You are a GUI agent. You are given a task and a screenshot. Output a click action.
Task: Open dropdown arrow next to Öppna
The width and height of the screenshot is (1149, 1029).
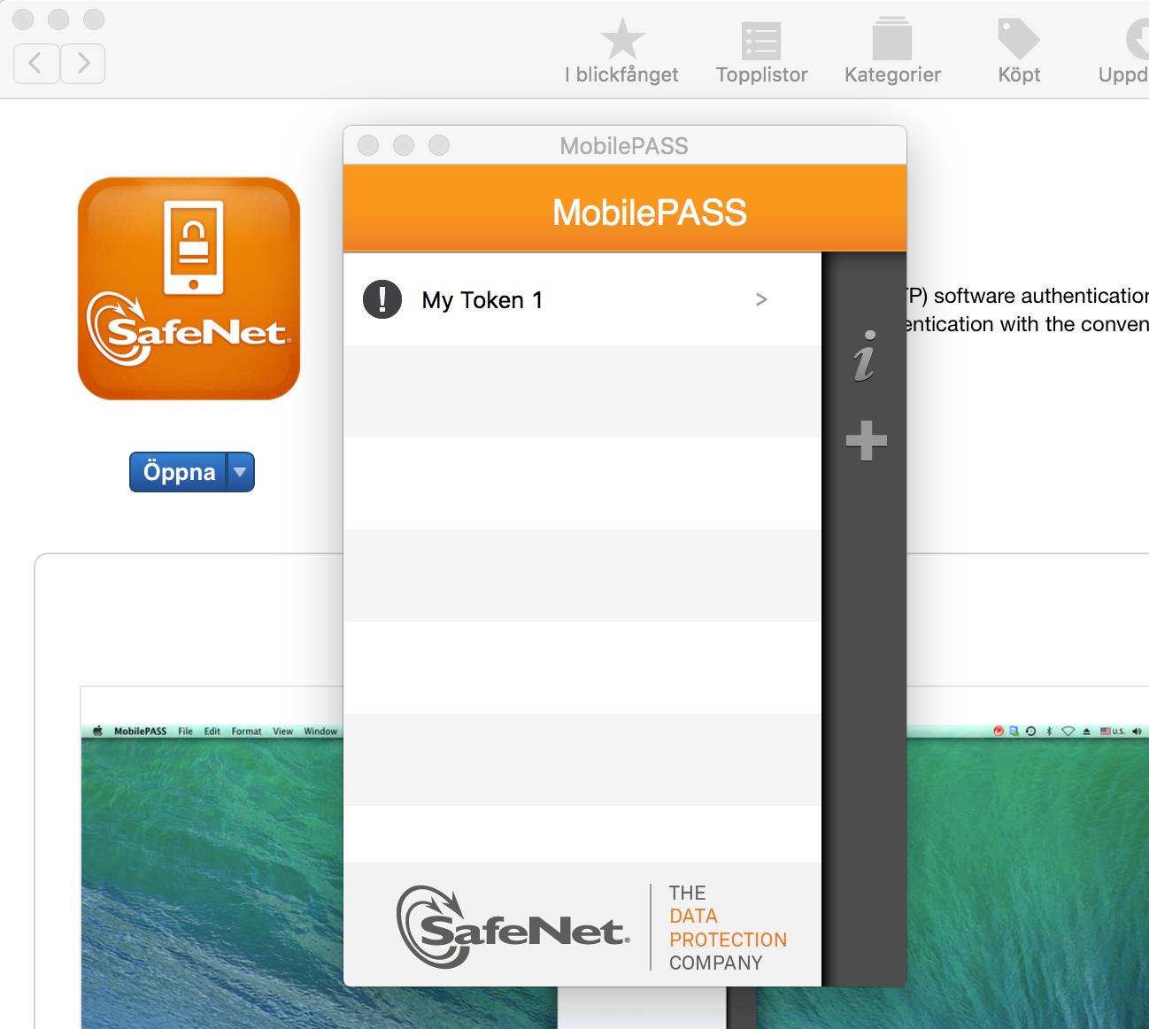click(x=240, y=472)
